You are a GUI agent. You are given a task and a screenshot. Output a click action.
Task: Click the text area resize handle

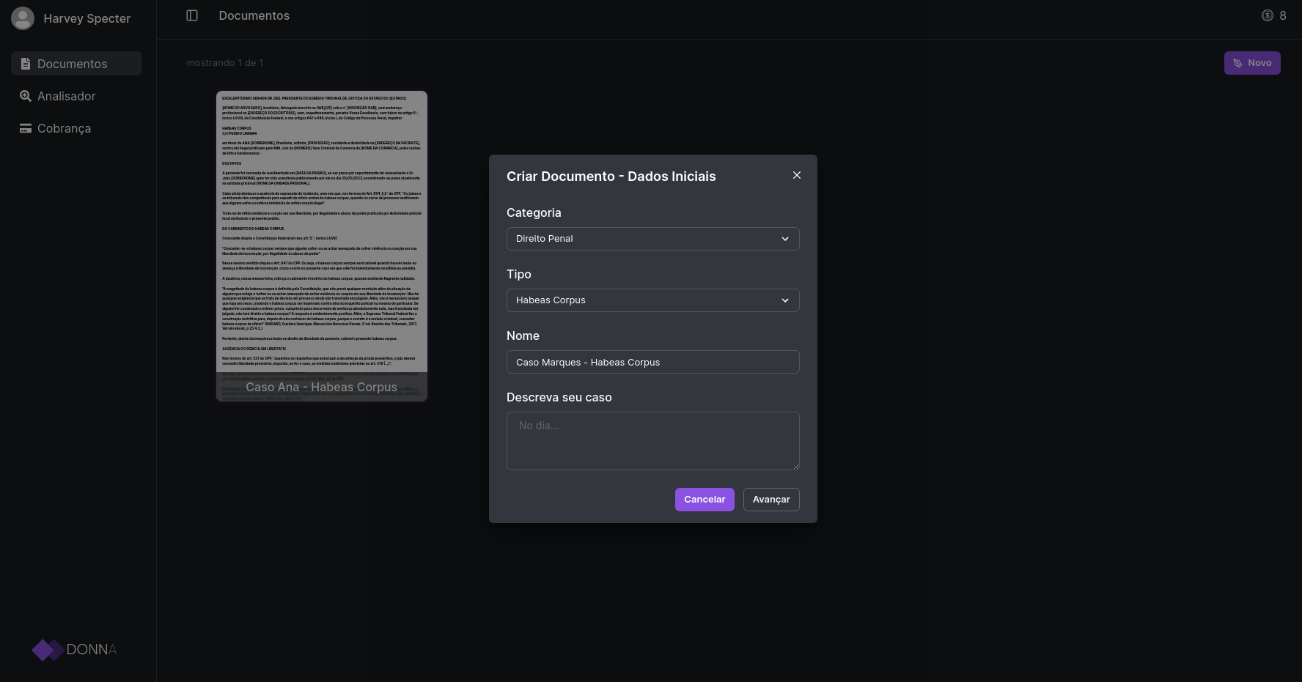(795, 466)
